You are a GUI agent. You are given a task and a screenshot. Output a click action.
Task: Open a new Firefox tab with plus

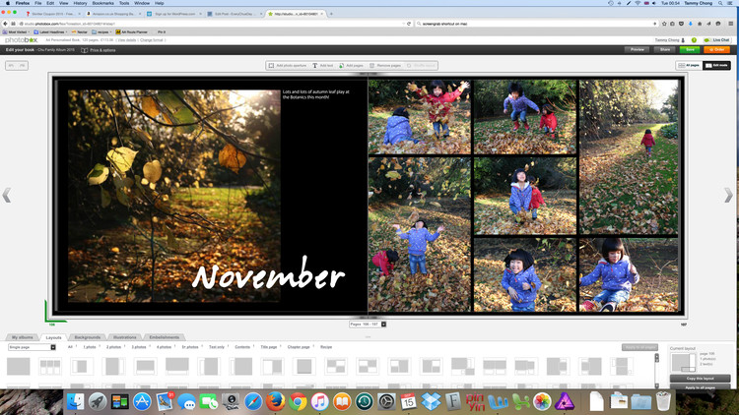coord(331,14)
